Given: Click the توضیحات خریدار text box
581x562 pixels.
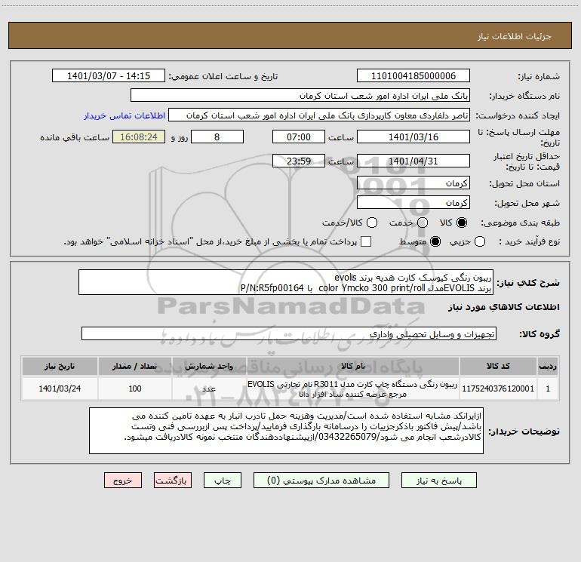Looking at the screenshot, I should (287, 431).
